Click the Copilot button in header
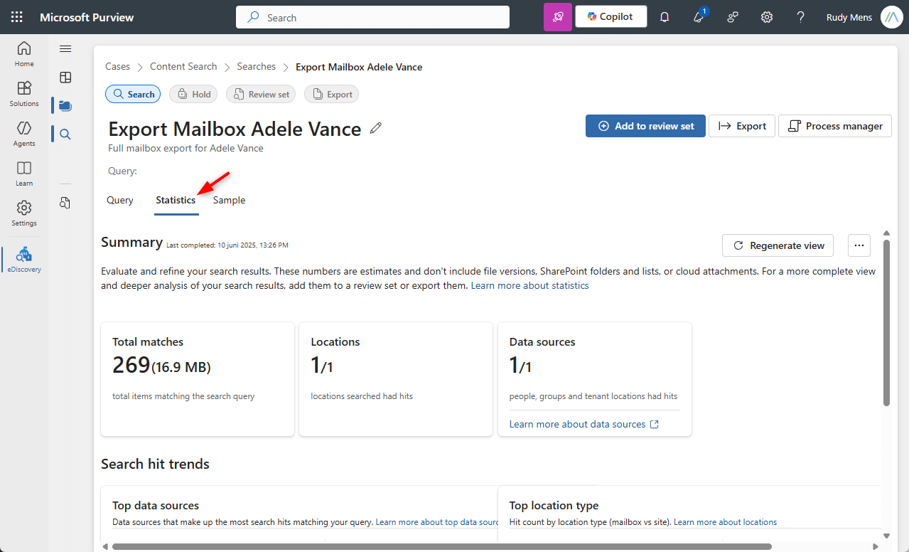The image size is (909, 552). (x=611, y=17)
